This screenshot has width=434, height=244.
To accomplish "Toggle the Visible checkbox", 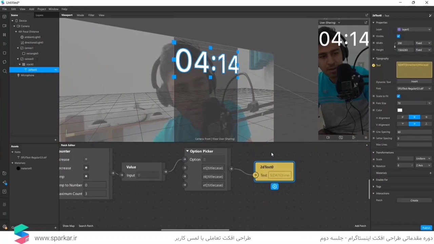I will click(x=398, y=36).
